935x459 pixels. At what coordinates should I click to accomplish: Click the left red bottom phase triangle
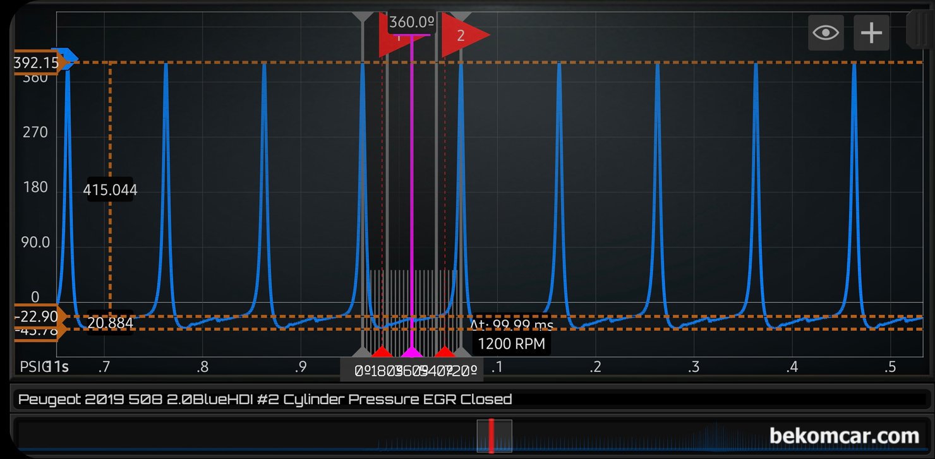pyautogui.click(x=380, y=351)
